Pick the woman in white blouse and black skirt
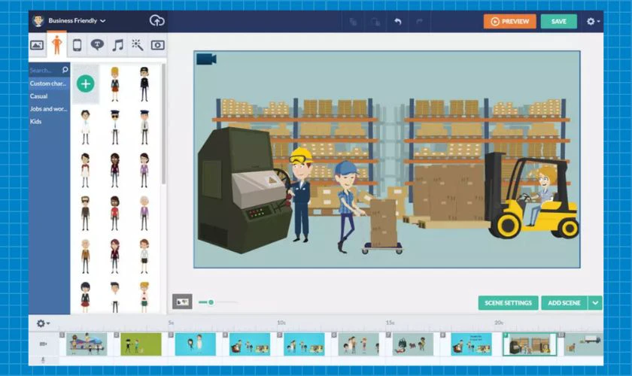632x376 pixels. click(144, 256)
